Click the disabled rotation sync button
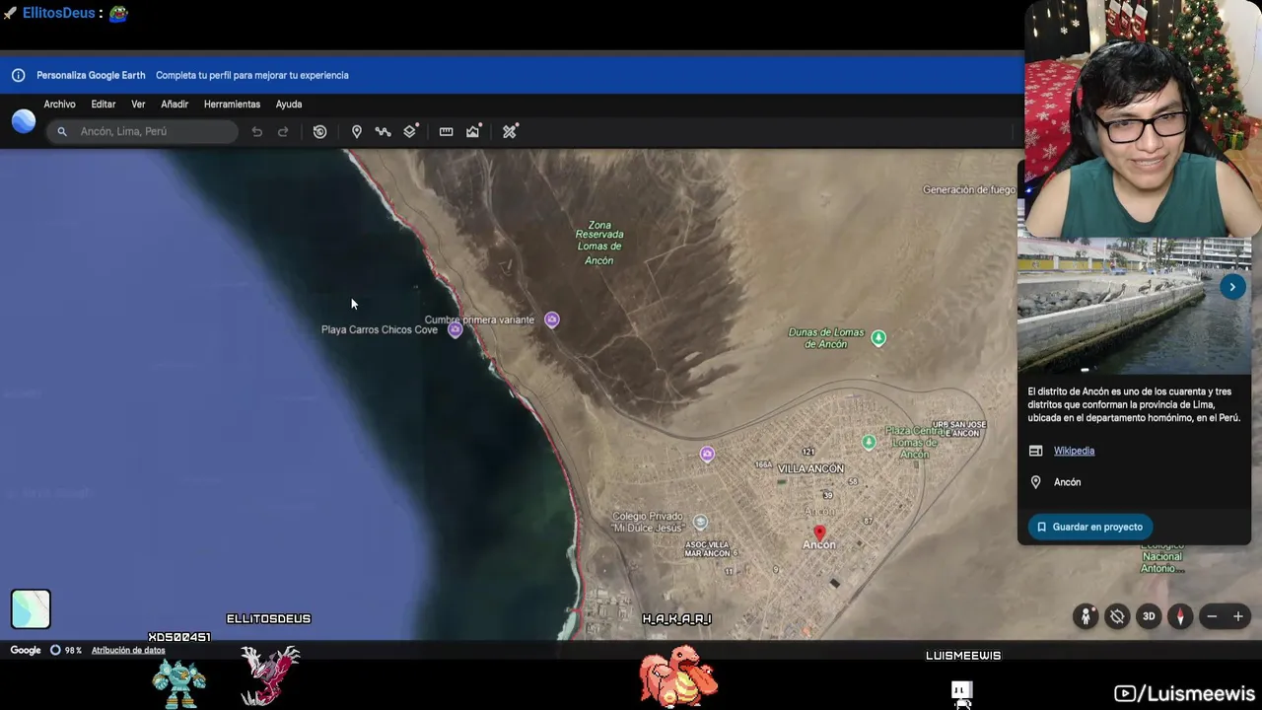Image resolution: width=1262 pixels, height=710 pixels. click(1117, 616)
